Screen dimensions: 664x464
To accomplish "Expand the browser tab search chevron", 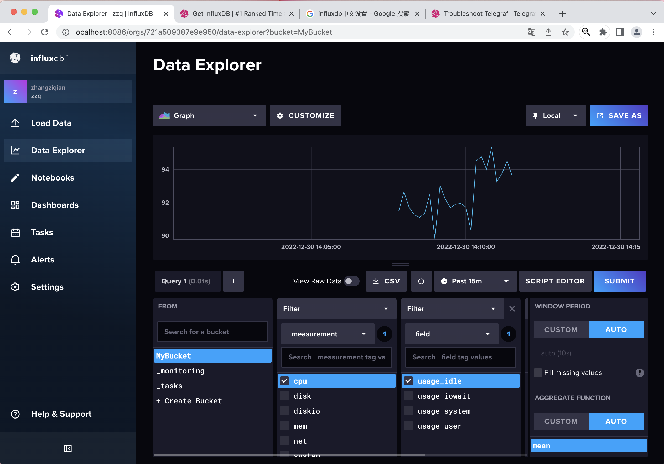I will [653, 14].
